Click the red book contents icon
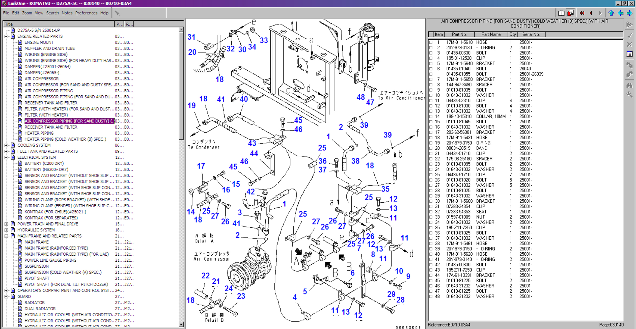 click(570, 13)
